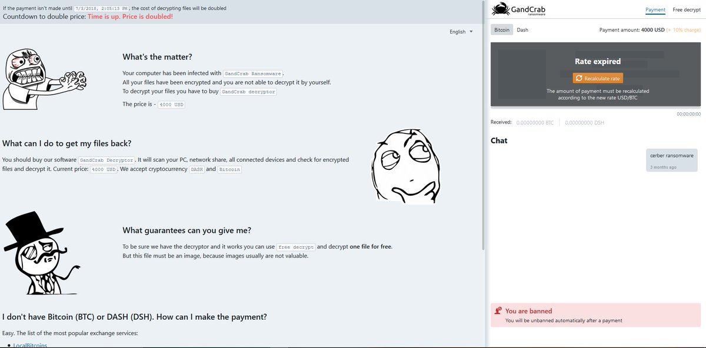Click the 'Rate expired' message
Image resolution: width=706 pixels, height=348 pixels.
pyautogui.click(x=598, y=61)
